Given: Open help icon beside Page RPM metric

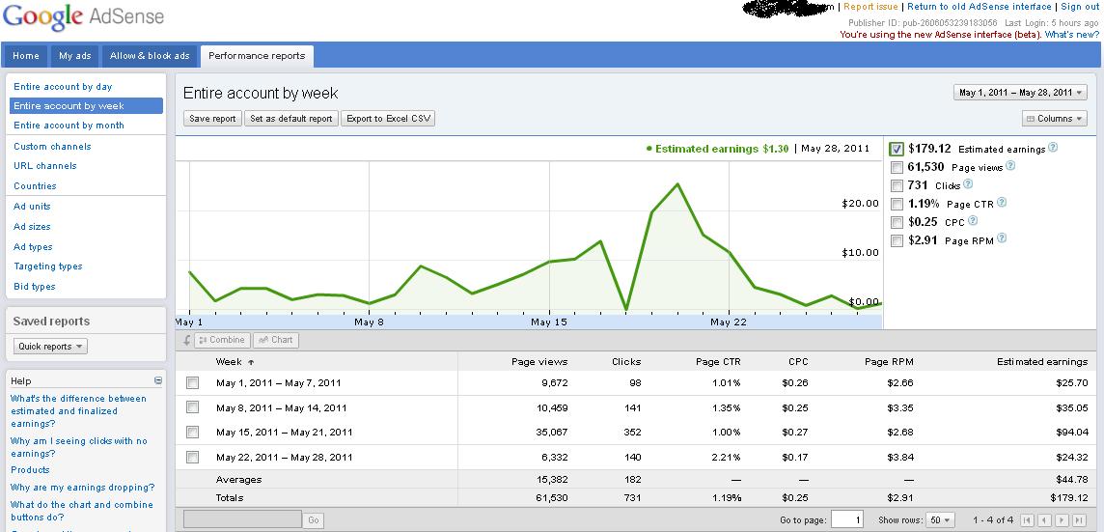Looking at the screenshot, I should point(1002,238).
